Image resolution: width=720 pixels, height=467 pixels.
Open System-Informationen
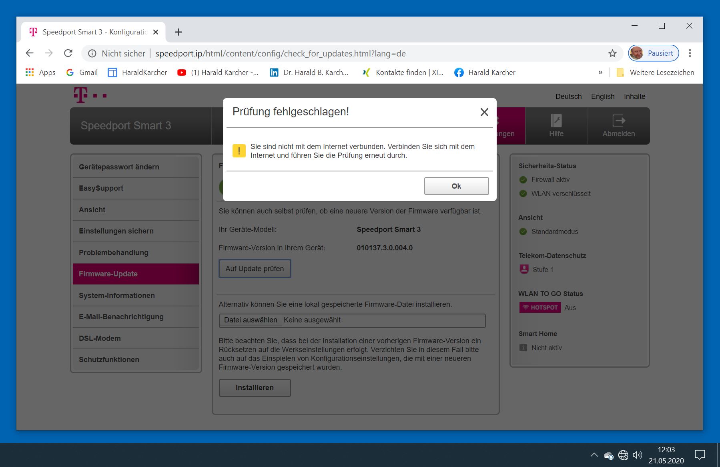click(136, 296)
